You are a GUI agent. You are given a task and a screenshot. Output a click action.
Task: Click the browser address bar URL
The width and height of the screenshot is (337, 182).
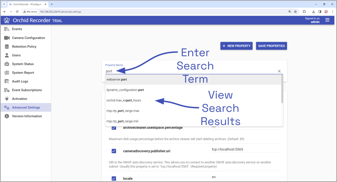click(60, 11)
